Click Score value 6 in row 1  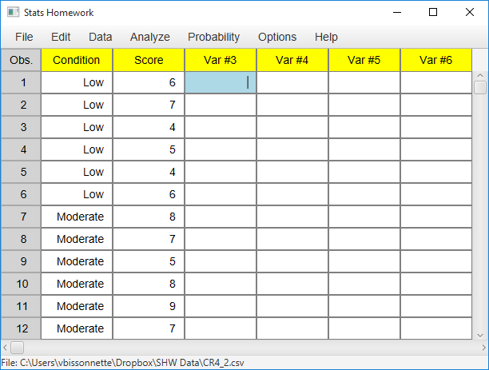point(149,82)
